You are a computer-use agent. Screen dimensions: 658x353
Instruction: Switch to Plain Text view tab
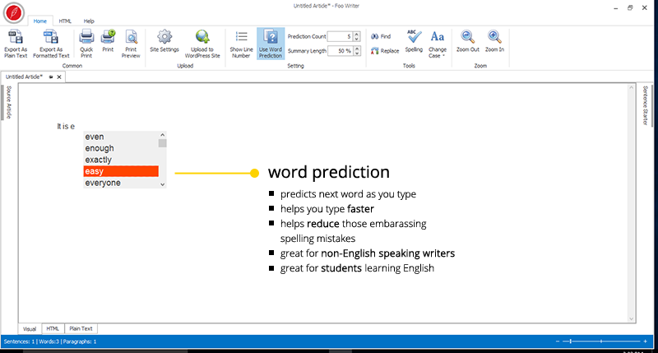click(81, 328)
